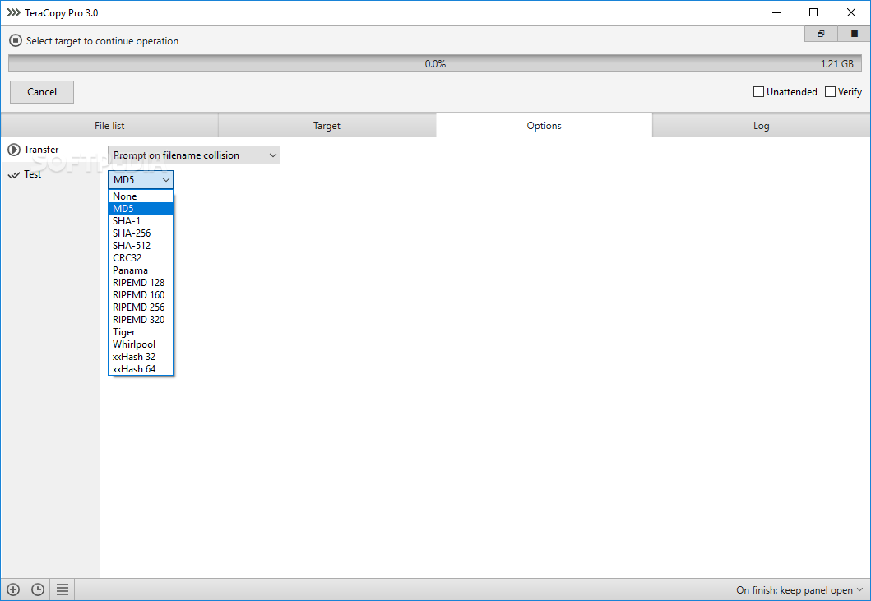The height and width of the screenshot is (601, 871).
Task: Click the Transfer label in sidebar
Action: pos(41,150)
